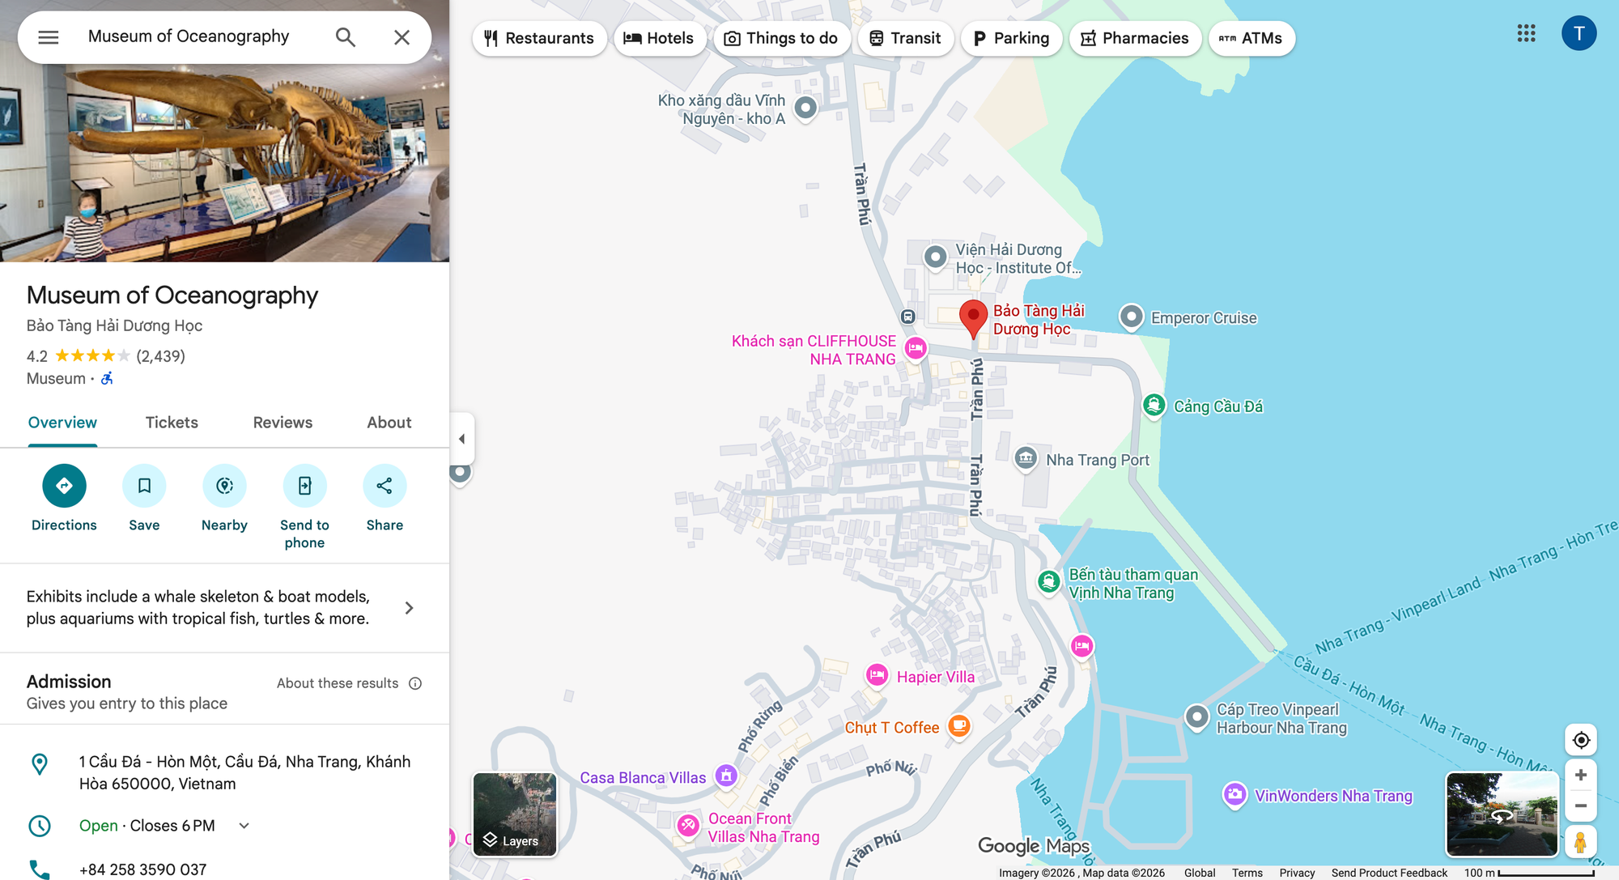This screenshot has height=880, width=1619.
Task: Open the hamburger main menu
Action: coord(49,37)
